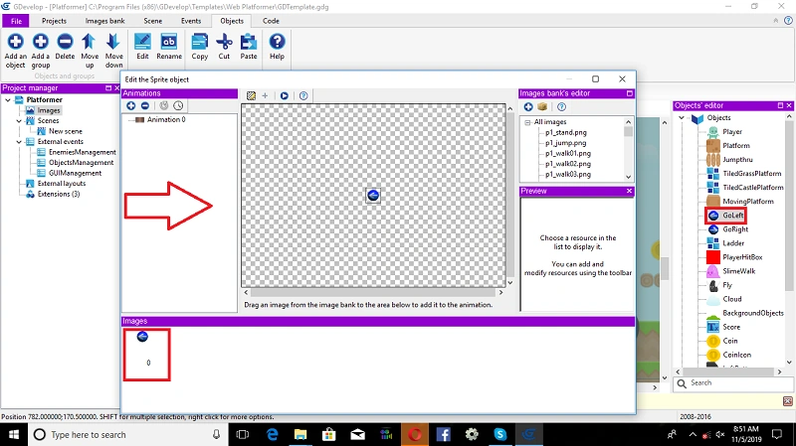The image size is (796, 446).
Task: Switch to the Scene ribbon tab
Action: pos(153,21)
